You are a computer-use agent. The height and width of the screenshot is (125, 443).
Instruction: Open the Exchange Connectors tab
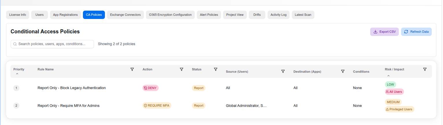pyautogui.click(x=125, y=15)
